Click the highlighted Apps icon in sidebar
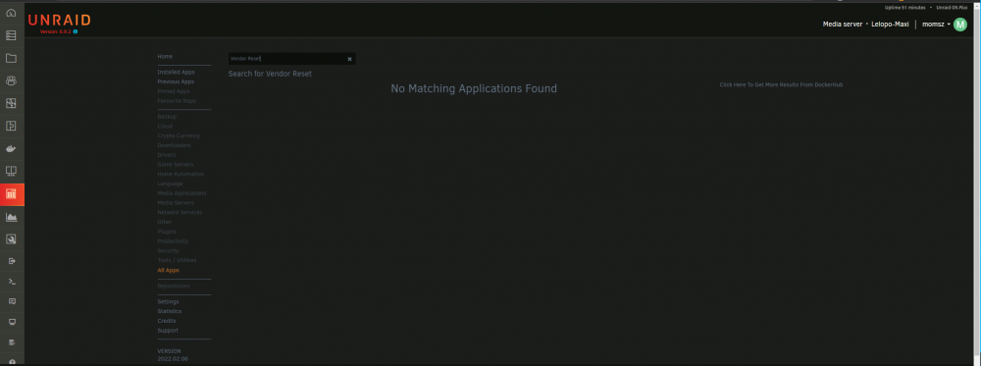The height and width of the screenshot is (366, 981). (x=11, y=194)
